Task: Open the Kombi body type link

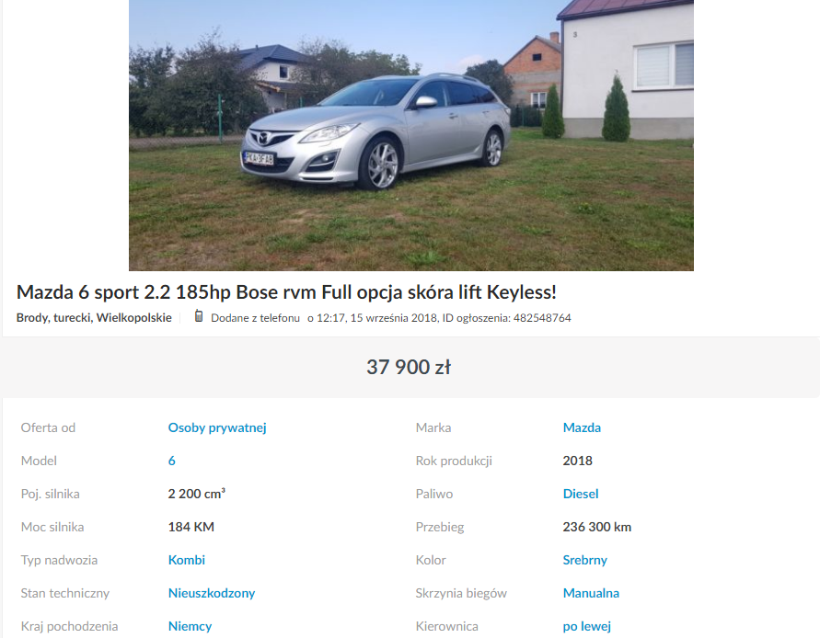Action: (186, 560)
